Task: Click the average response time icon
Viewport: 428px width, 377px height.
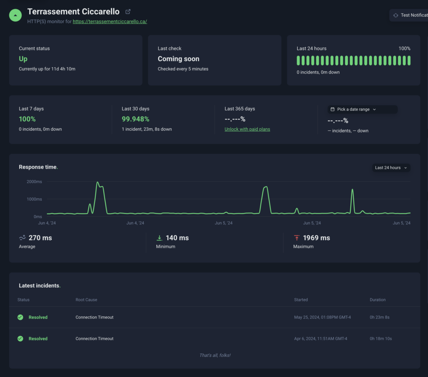Action: coord(23,238)
